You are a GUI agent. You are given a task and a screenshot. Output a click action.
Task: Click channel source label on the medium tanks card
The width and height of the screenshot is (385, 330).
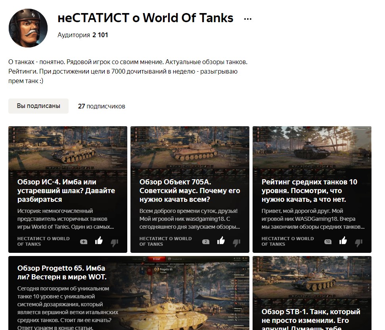[x=287, y=241]
